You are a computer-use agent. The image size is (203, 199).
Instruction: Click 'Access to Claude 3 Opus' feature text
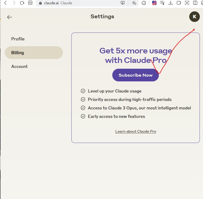click(x=139, y=108)
